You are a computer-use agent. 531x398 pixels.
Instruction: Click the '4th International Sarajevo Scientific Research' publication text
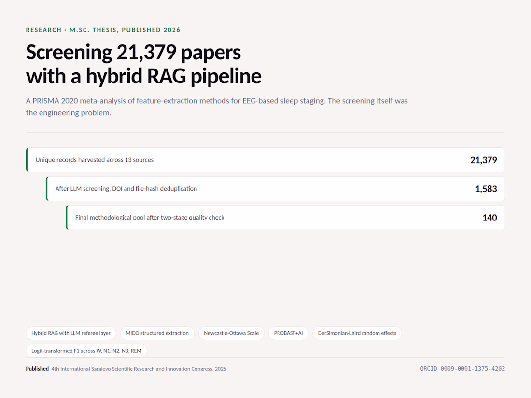click(139, 369)
